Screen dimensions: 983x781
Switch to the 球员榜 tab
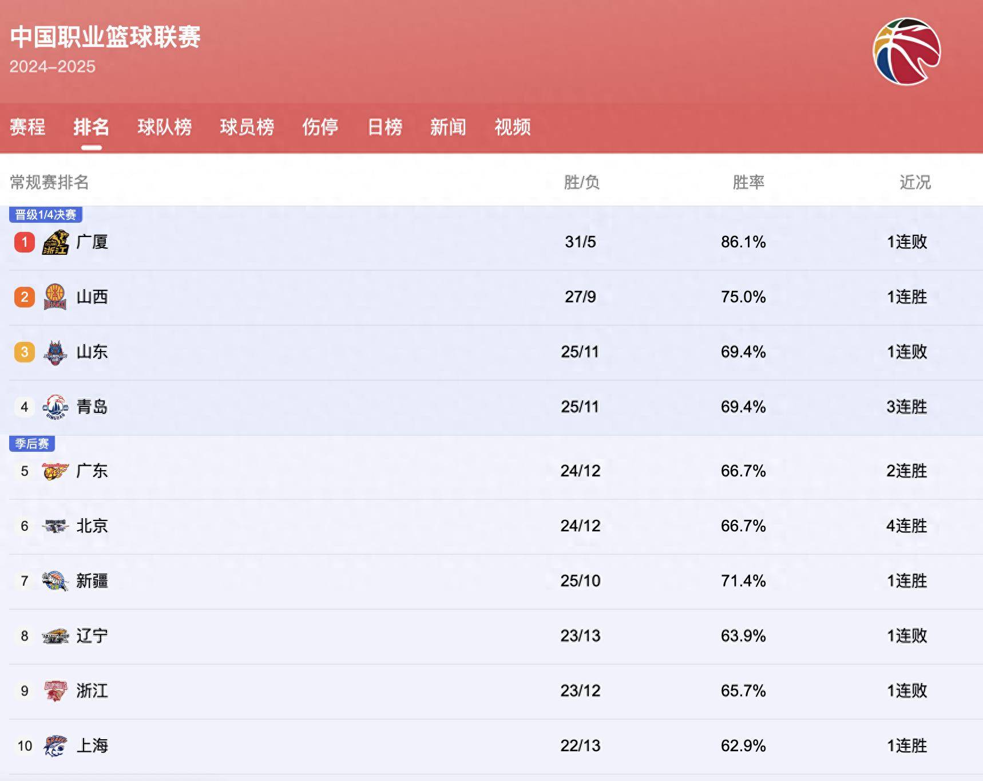tap(248, 127)
